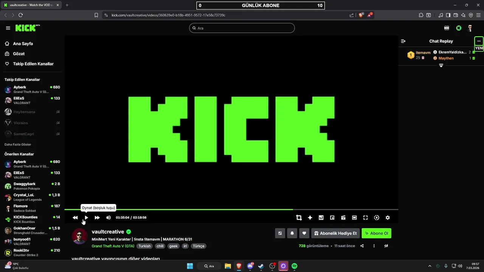
Task: Click the crossed-eye hide icon
Action: pyautogui.click(x=386, y=246)
